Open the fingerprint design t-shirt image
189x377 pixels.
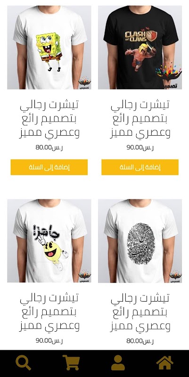click(140, 241)
